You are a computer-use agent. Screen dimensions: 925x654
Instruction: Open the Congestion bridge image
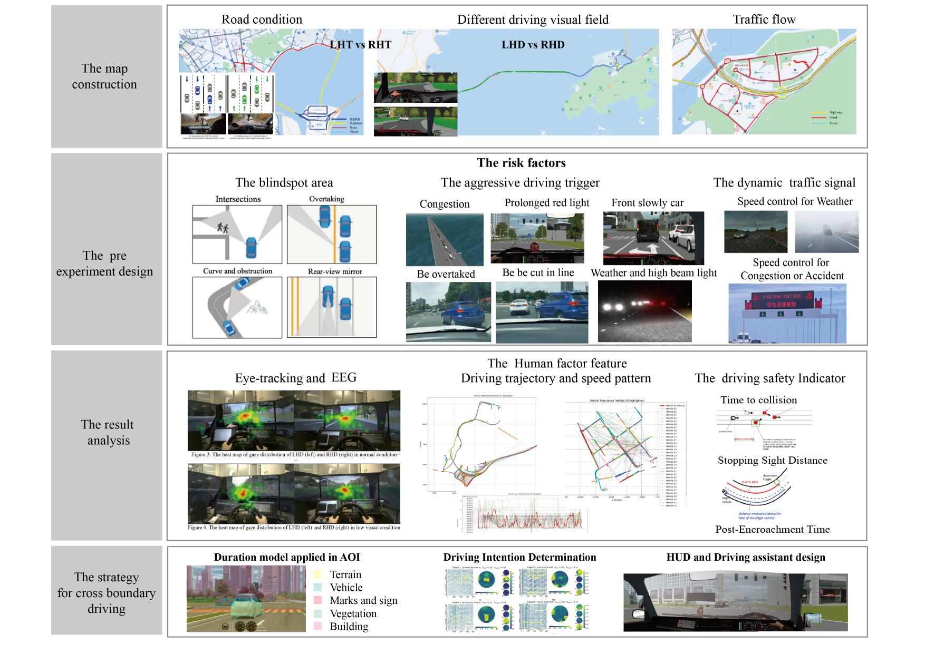(445, 240)
